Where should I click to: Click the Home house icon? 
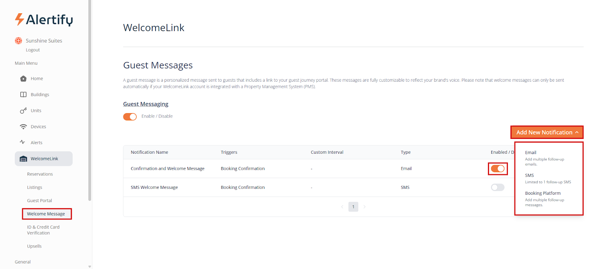pos(23,79)
